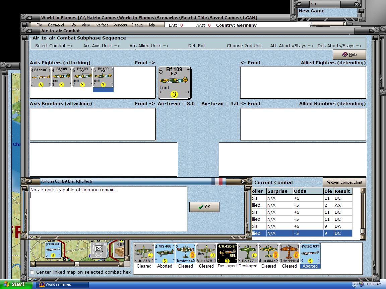This screenshot has width=386, height=289.
Task: Open the Interface menu
Action: [x=102, y=25]
